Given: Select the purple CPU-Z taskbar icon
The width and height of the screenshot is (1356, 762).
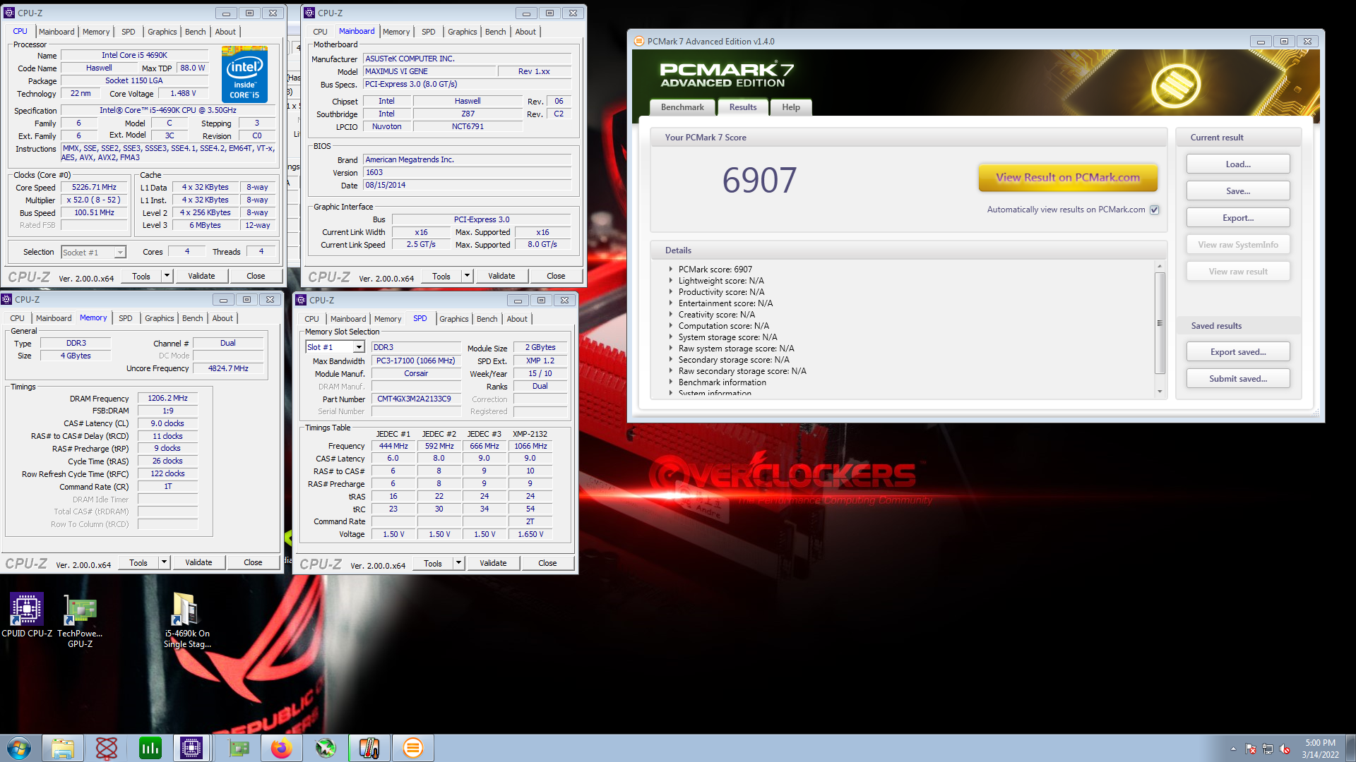Looking at the screenshot, I should pyautogui.click(x=191, y=748).
